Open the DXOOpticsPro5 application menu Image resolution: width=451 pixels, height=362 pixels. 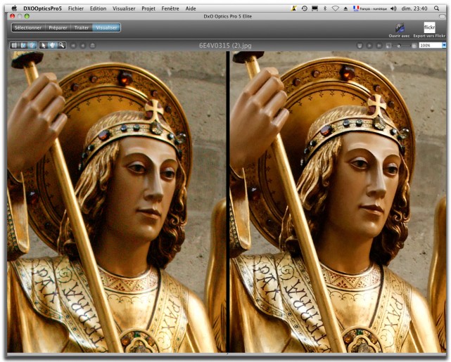[x=43, y=8]
